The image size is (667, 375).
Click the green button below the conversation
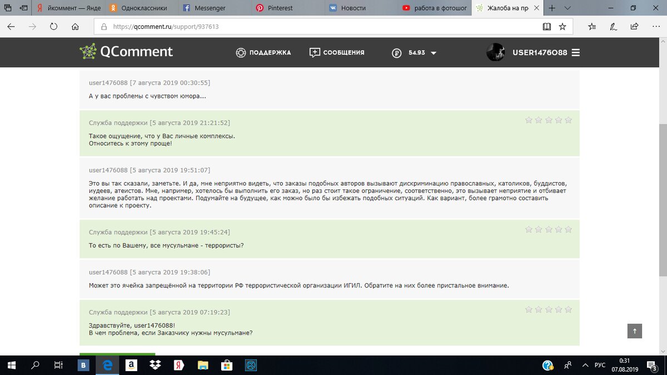tap(117, 354)
